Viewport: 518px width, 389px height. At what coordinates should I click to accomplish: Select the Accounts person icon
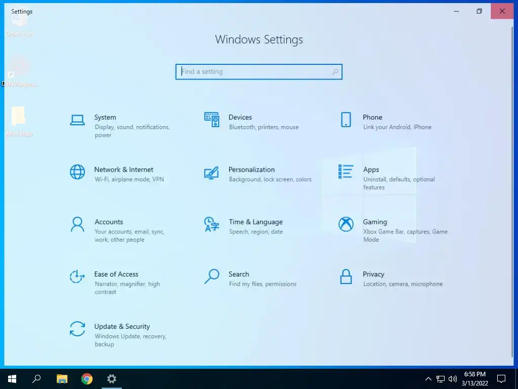[77, 224]
